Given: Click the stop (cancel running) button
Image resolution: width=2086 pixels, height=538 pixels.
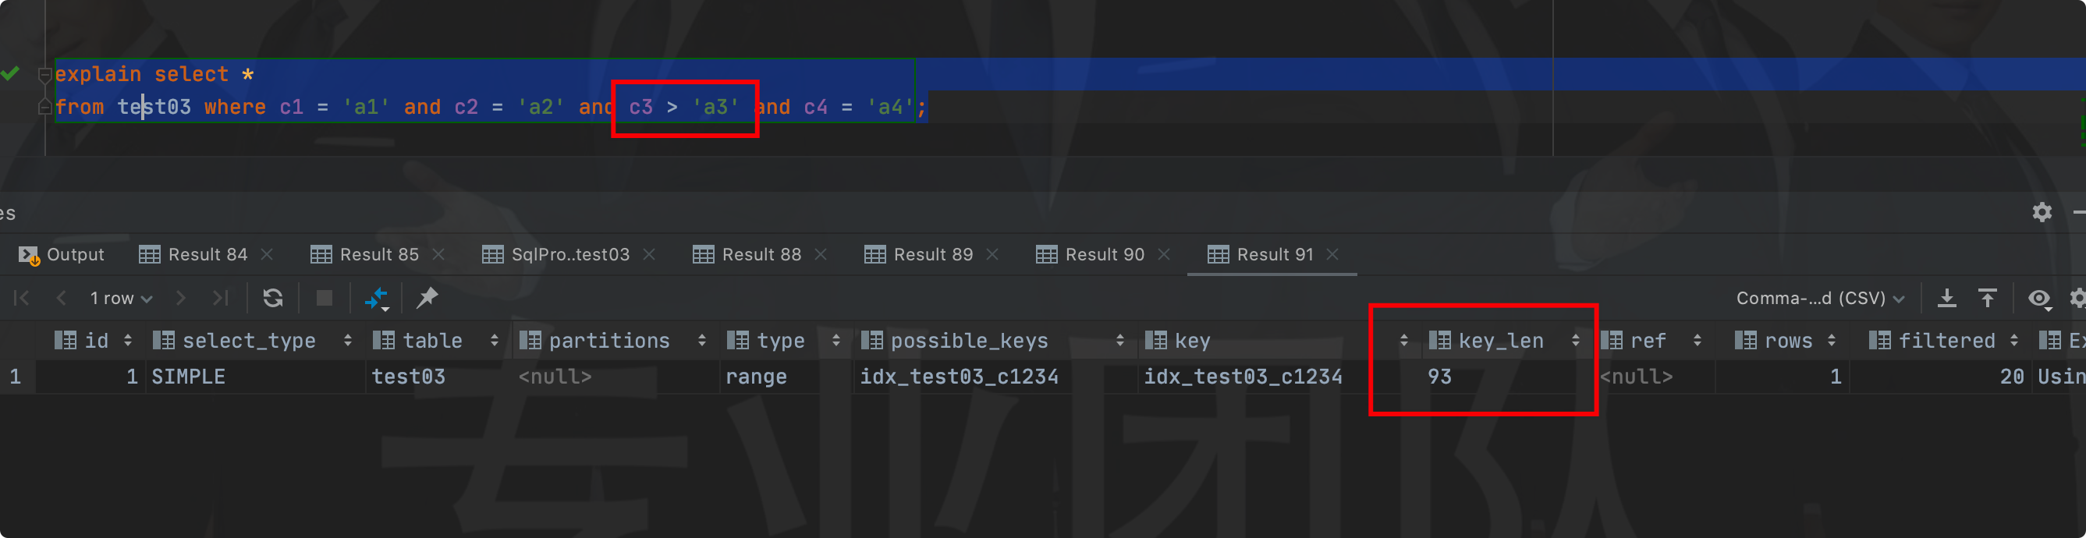Looking at the screenshot, I should pos(324,299).
